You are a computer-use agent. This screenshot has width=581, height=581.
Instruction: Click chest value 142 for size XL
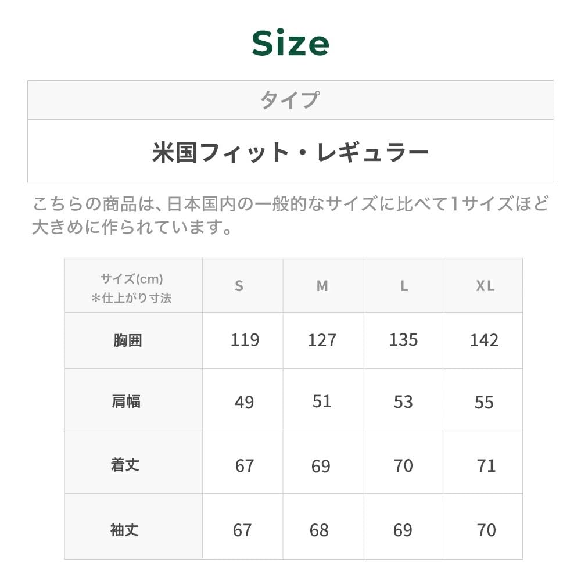pyautogui.click(x=484, y=340)
